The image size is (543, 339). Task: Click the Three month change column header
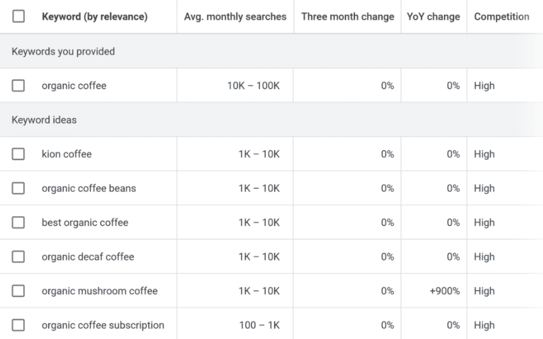pyautogui.click(x=348, y=17)
